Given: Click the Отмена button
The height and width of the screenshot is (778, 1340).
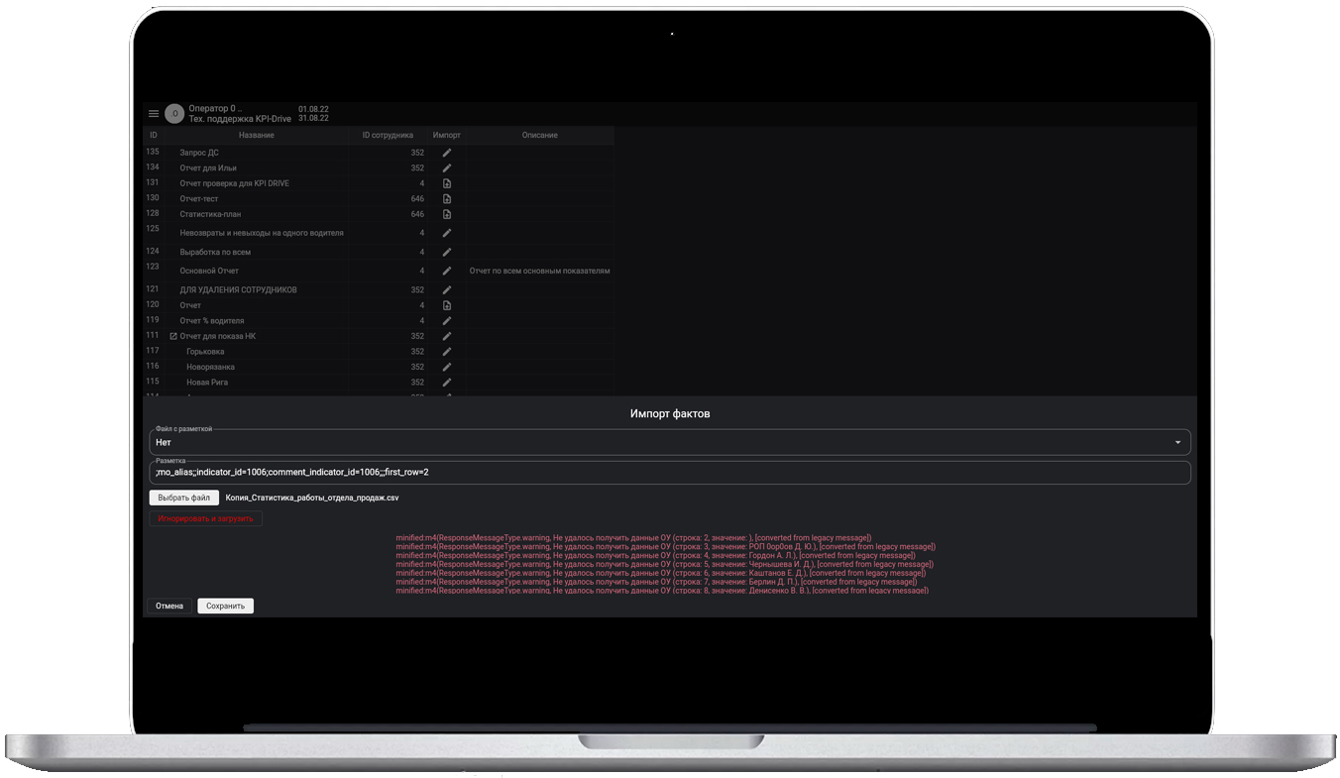Looking at the screenshot, I should 169,606.
